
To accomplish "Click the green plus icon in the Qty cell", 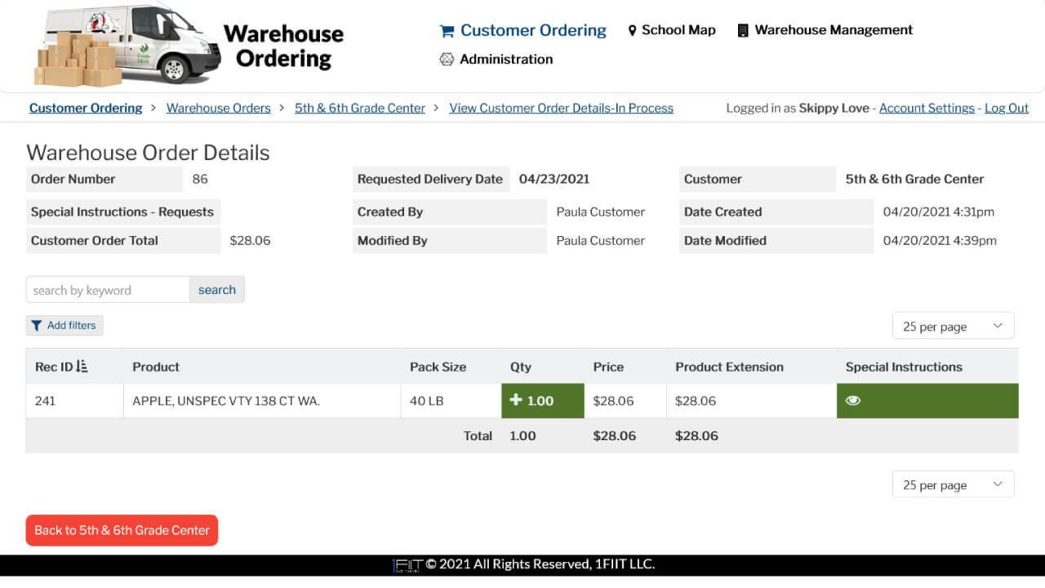I will (515, 400).
